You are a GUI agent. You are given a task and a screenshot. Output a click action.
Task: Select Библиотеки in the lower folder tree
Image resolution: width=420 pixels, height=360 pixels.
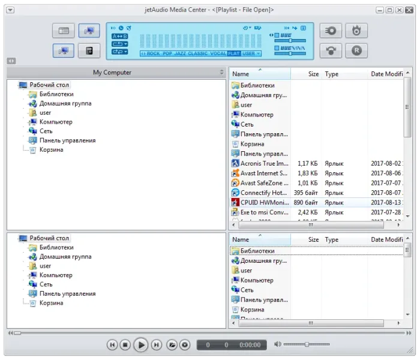56,247
